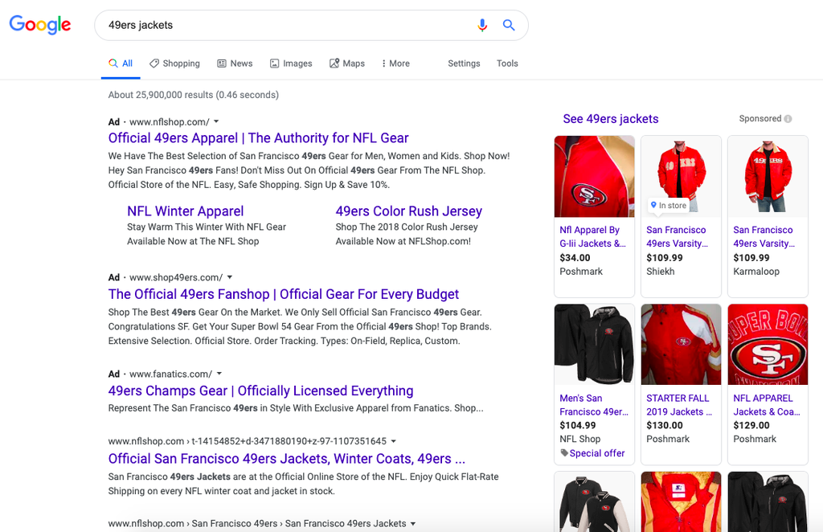Click the $34.00 price
The width and height of the screenshot is (823, 532).
tap(575, 258)
